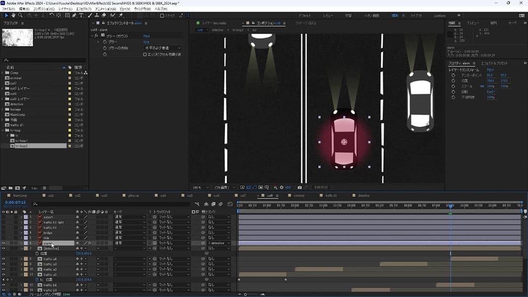The height and width of the screenshot is (297, 528).
Task: Open the エフェクト(T) menu
Action: point(83,9)
